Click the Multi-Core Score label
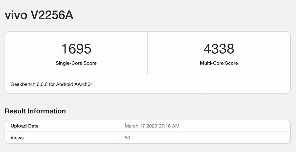 219,63
